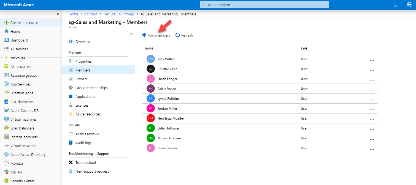Screen dimensions: 416x185
Task: Open the options menu for Lynne Robbins
Action: click(372, 100)
